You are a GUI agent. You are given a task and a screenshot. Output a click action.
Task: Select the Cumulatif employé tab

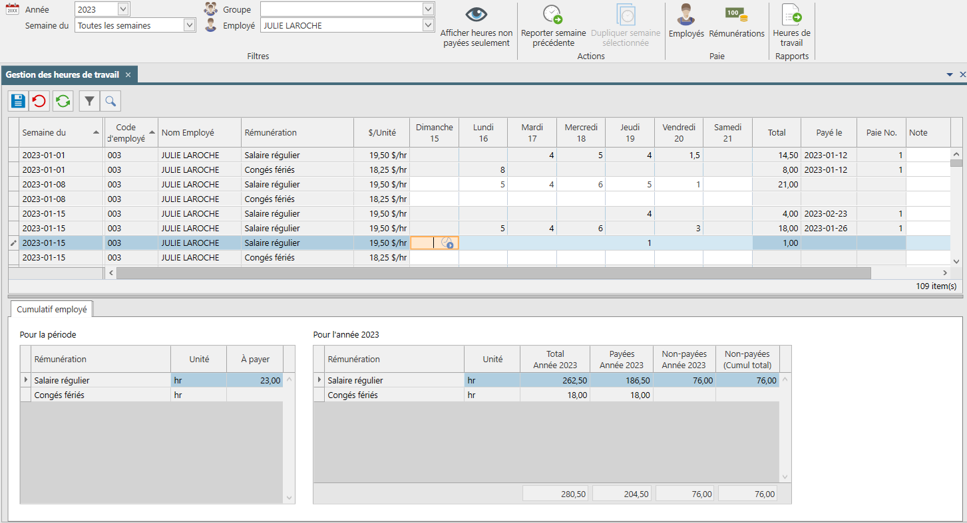[x=52, y=309]
